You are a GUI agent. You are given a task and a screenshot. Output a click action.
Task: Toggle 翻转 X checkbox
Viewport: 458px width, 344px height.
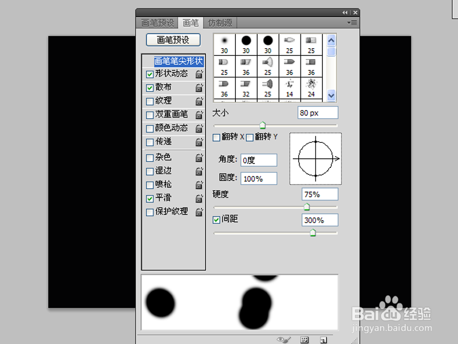point(216,138)
